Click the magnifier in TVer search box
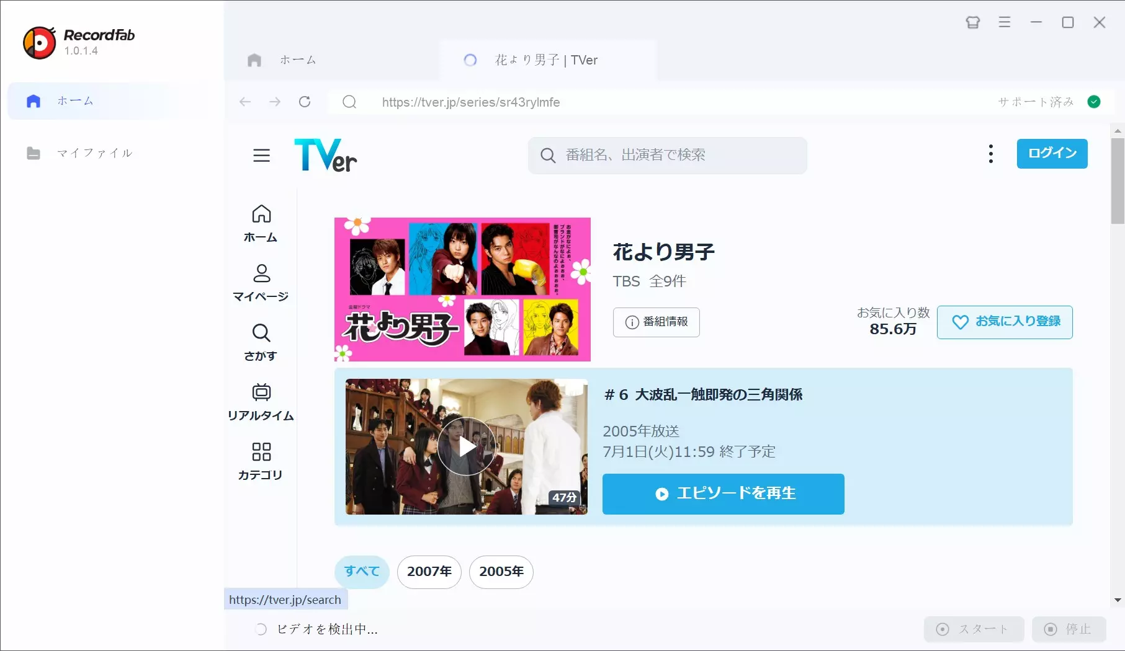Image resolution: width=1125 pixels, height=651 pixels. [548, 156]
